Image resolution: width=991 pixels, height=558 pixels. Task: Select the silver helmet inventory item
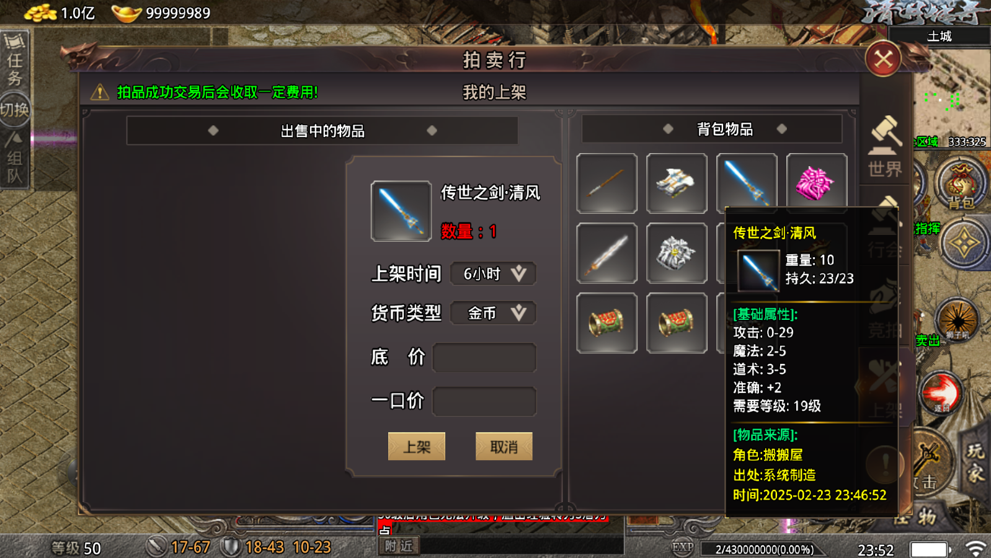[x=677, y=254]
